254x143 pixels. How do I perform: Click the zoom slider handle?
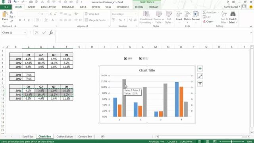[x=232, y=141]
